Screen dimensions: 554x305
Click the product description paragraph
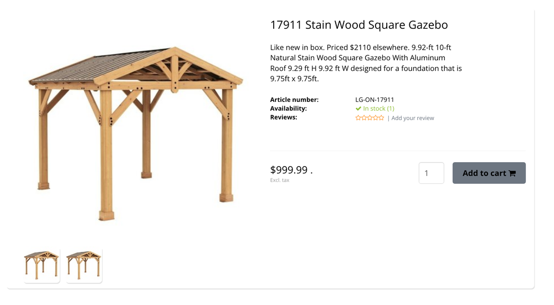[x=366, y=63]
